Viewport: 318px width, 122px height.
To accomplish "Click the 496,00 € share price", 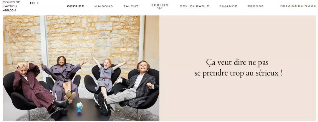I will pos(9,10).
